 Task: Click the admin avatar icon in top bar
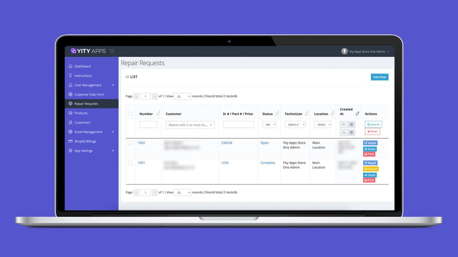(344, 51)
